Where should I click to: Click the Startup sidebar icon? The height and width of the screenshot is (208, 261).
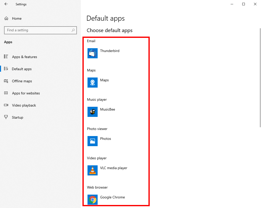click(x=6, y=117)
